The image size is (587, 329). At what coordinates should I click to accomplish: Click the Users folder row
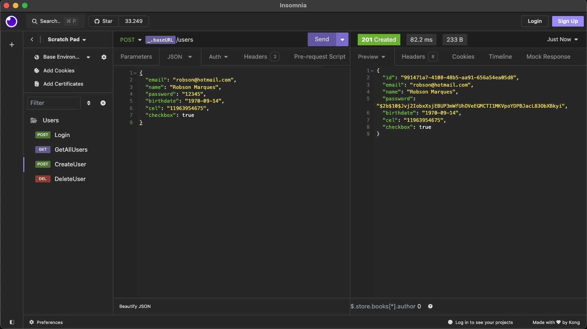(x=68, y=121)
